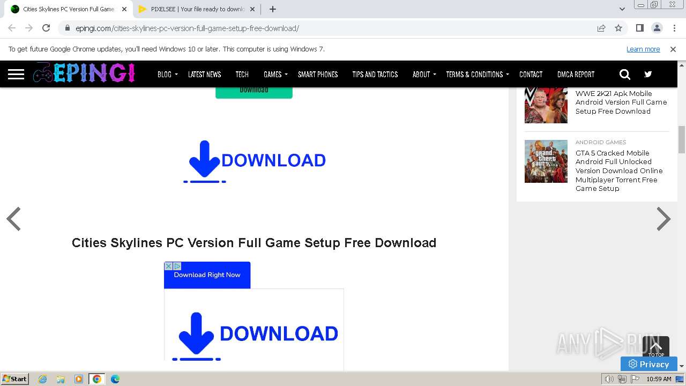Jump back using To Top button
Screen dimensions: 686x386
pyautogui.click(x=656, y=347)
